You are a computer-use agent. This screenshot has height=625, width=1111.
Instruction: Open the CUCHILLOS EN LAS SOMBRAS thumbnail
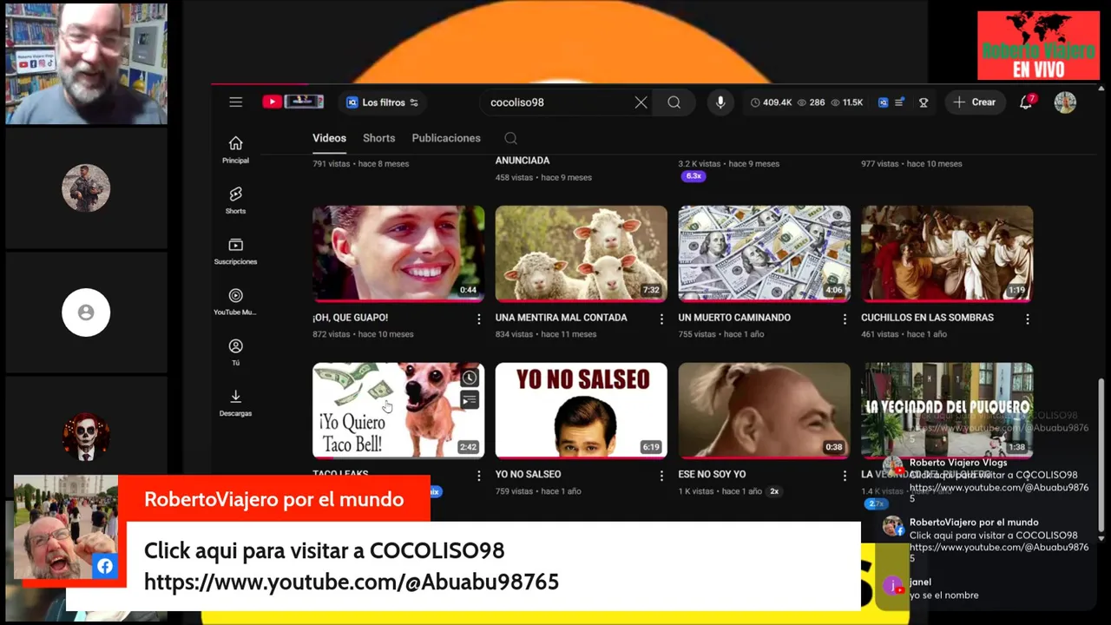click(x=947, y=253)
